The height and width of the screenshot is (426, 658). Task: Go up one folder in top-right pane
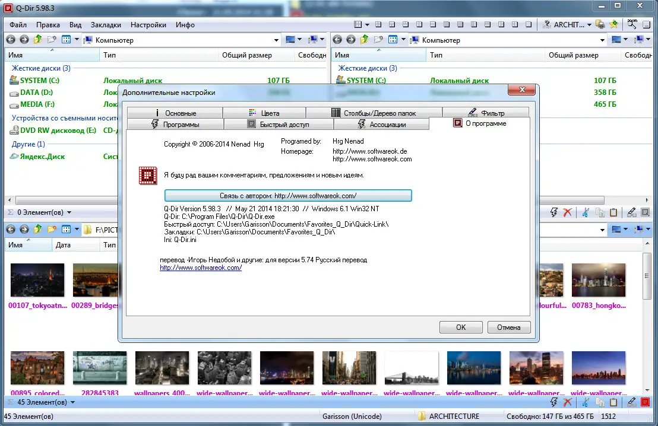pos(364,39)
